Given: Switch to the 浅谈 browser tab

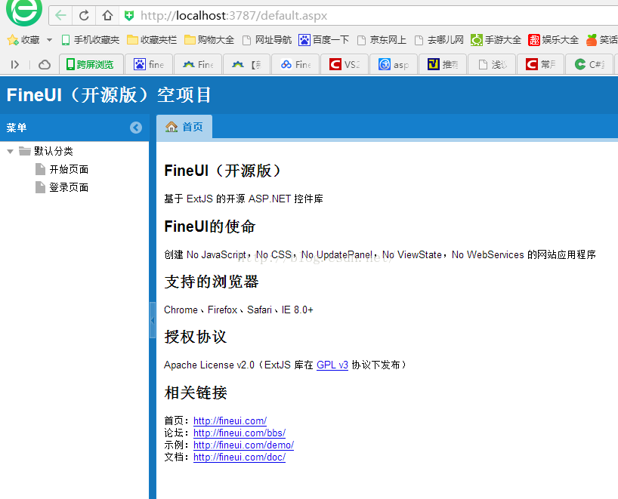Looking at the screenshot, I should point(492,64).
